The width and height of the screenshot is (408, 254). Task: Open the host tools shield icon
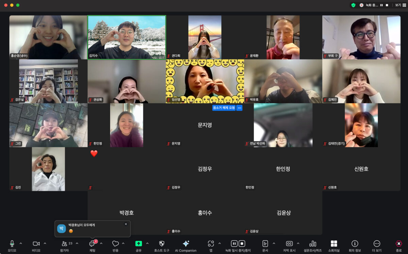click(161, 243)
